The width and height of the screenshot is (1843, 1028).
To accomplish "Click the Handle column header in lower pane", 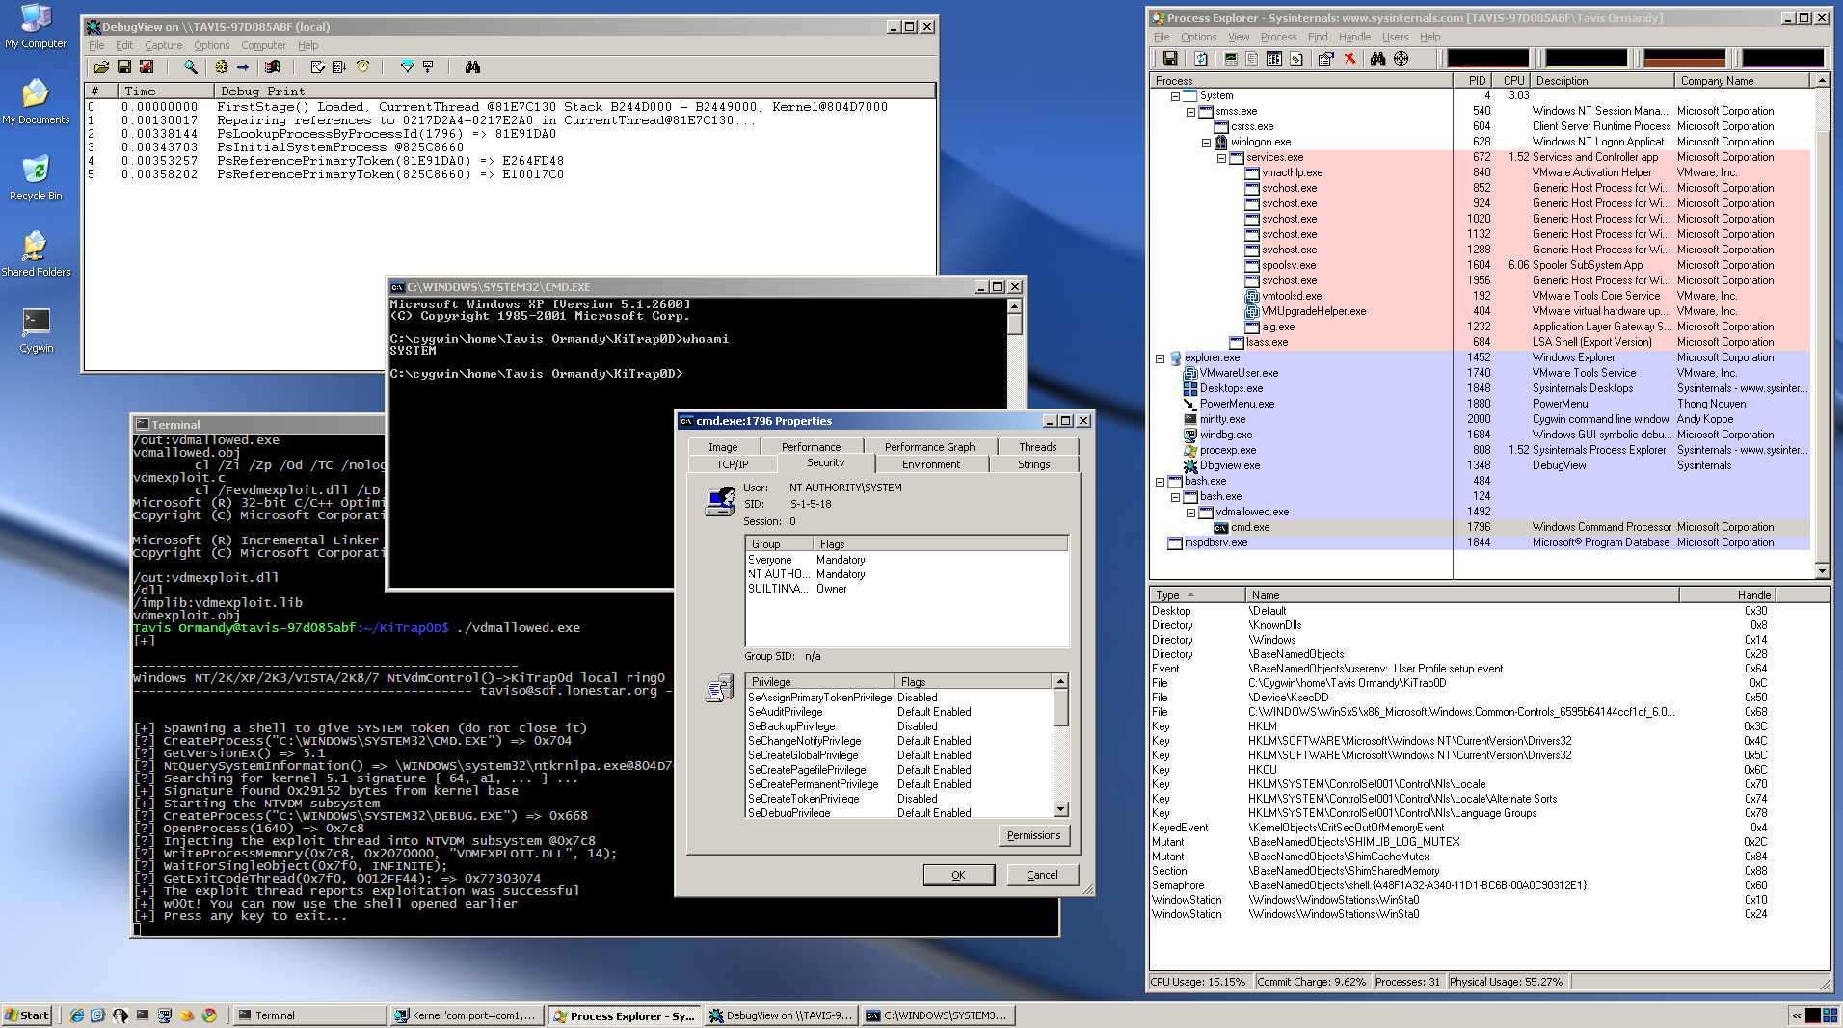I will point(1726,595).
